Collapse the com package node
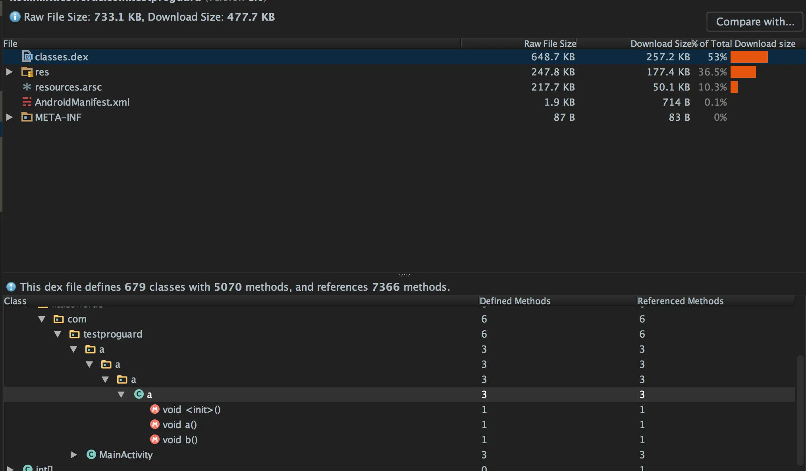Image resolution: width=806 pixels, height=471 pixels. click(42, 319)
